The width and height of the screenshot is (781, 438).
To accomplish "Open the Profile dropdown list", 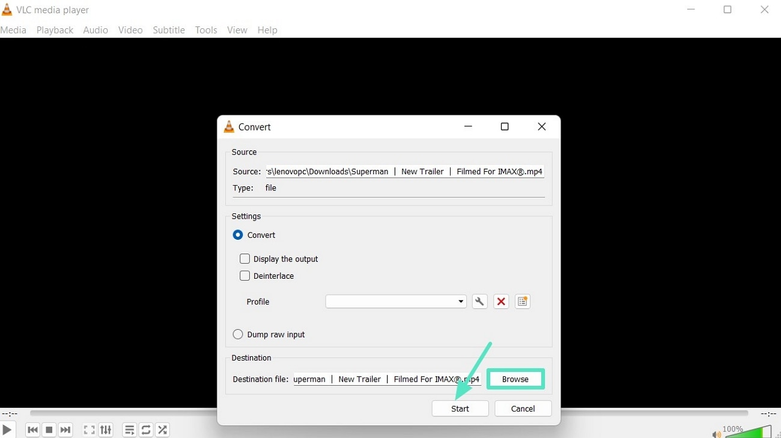I will (396, 302).
